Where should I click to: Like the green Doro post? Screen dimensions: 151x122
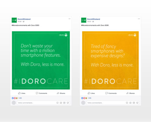pyautogui.click(x=22, y=93)
